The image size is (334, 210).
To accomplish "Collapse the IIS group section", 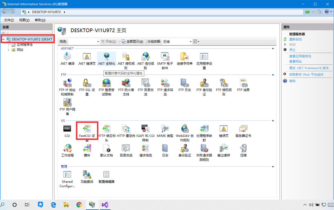I will (273, 121).
